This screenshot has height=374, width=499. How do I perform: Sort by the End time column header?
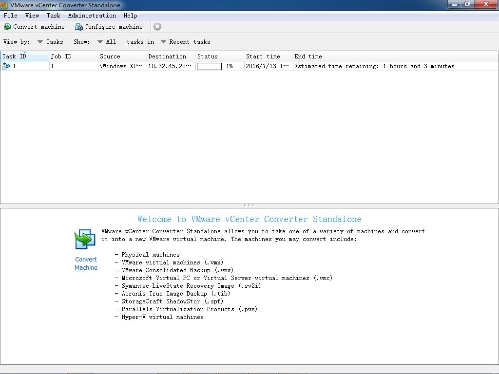coord(395,56)
